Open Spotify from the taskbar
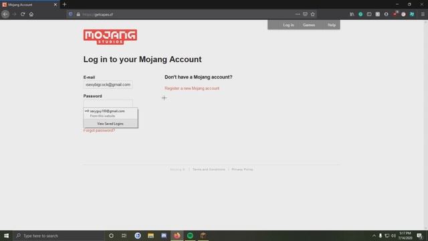This screenshot has height=241, width=428. [x=190, y=236]
